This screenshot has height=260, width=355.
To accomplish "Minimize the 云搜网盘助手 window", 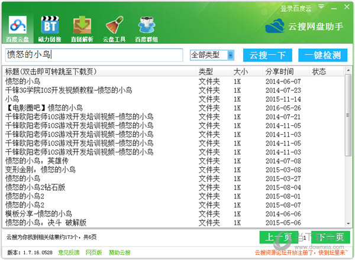I will pyautogui.click(x=334, y=8).
